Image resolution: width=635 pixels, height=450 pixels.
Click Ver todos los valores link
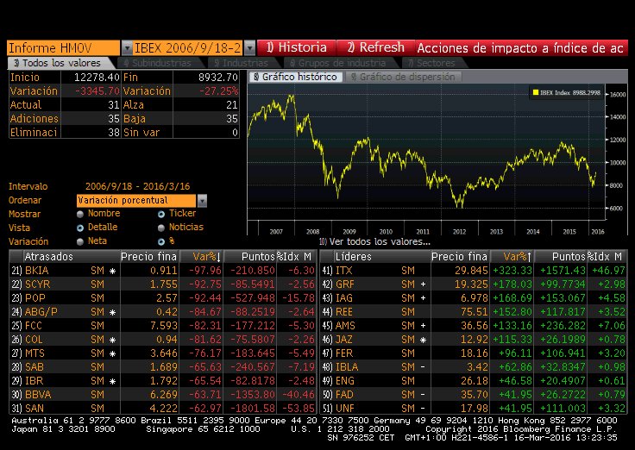coord(374,242)
